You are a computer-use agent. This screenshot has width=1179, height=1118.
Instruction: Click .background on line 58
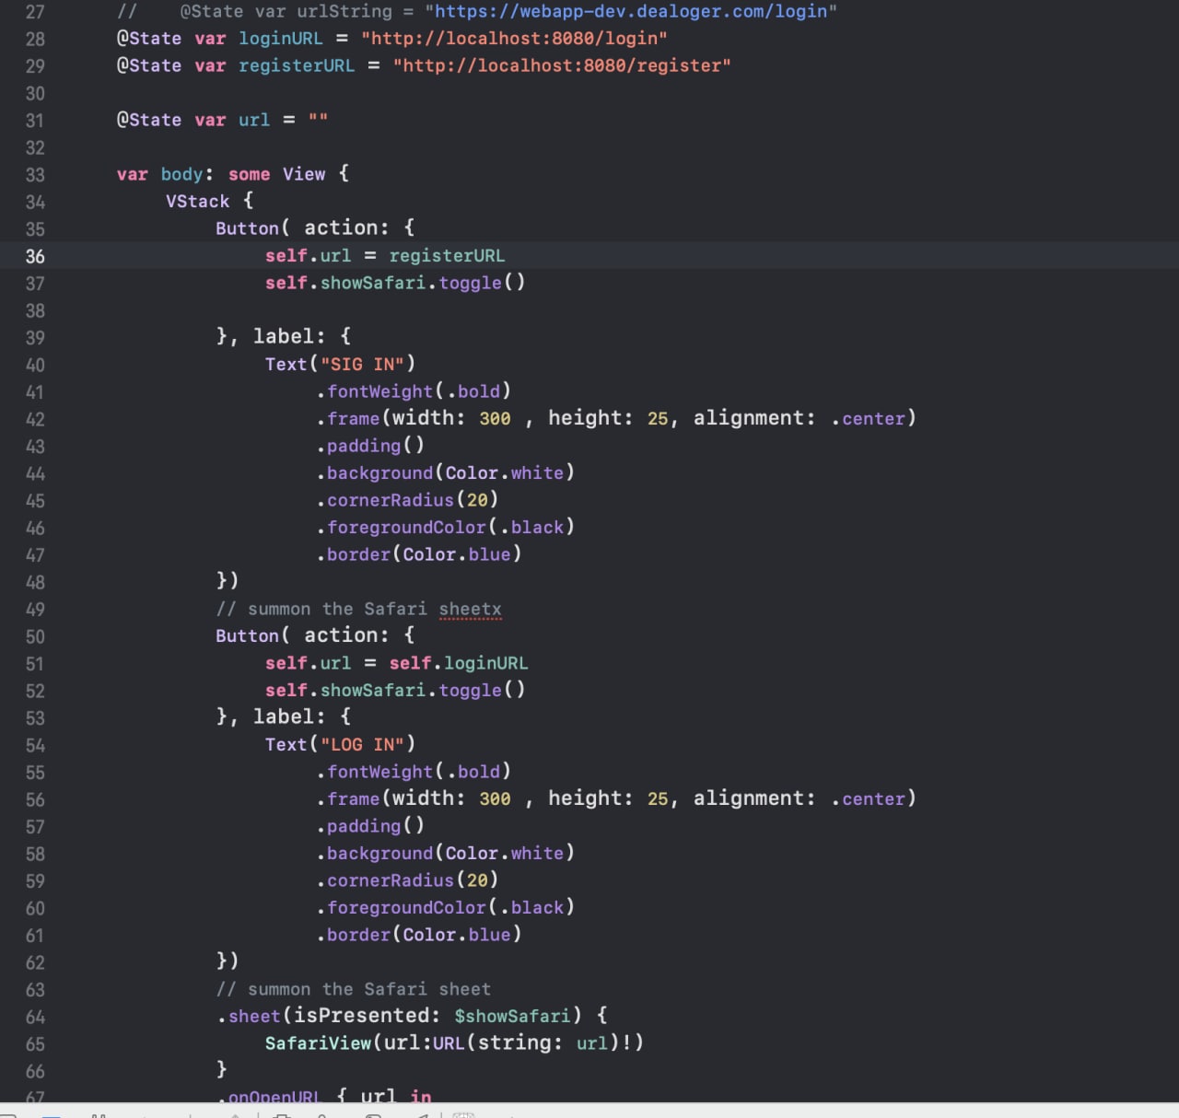tap(375, 853)
